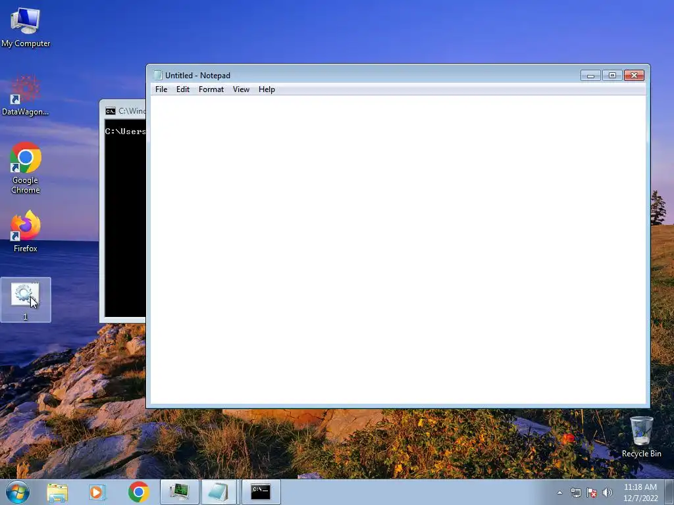Open the network status tray icon

click(x=575, y=493)
